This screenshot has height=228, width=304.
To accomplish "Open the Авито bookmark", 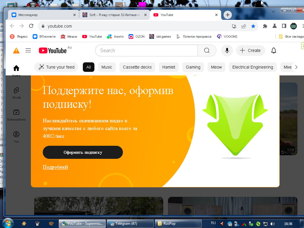I will coord(115,37).
